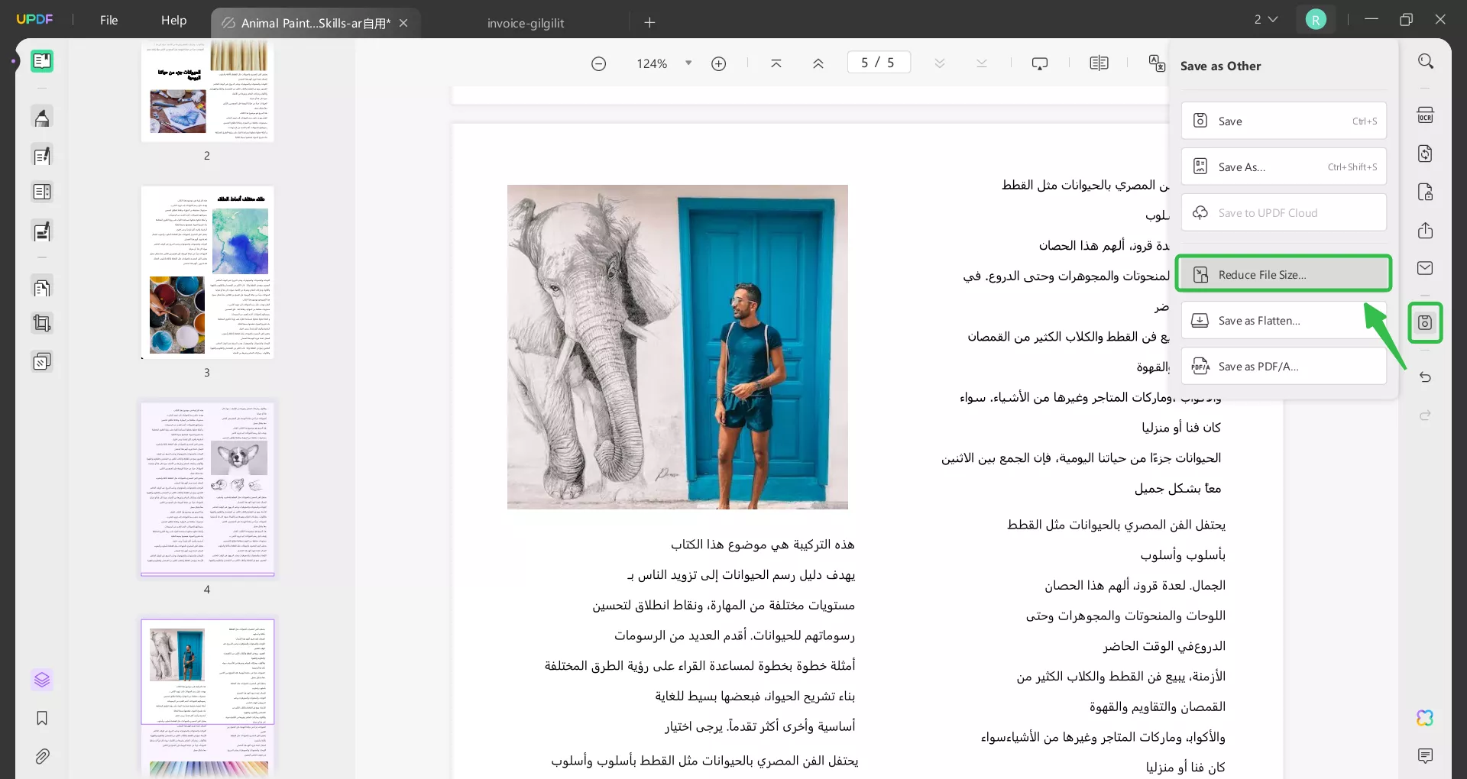
Task: Open the File menu
Action: coord(109,20)
